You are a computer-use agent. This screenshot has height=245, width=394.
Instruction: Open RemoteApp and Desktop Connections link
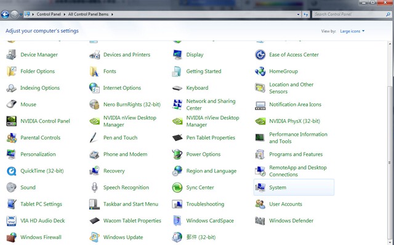298,171
